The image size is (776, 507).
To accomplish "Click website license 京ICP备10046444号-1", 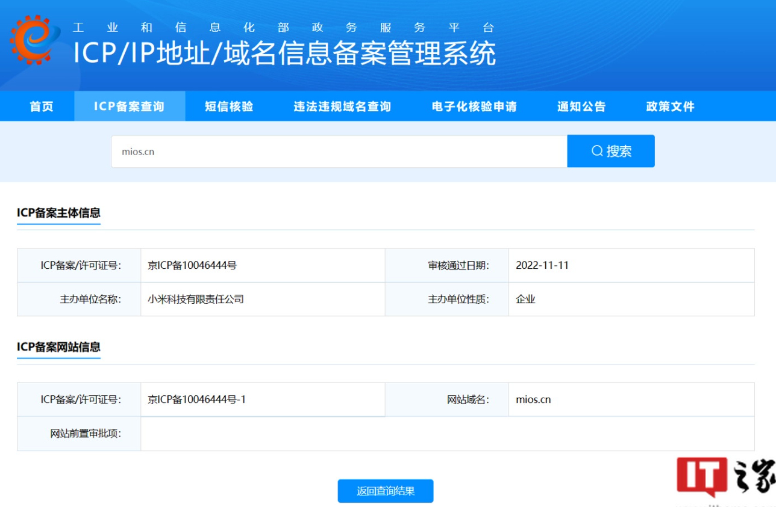I will (x=197, y=399).
